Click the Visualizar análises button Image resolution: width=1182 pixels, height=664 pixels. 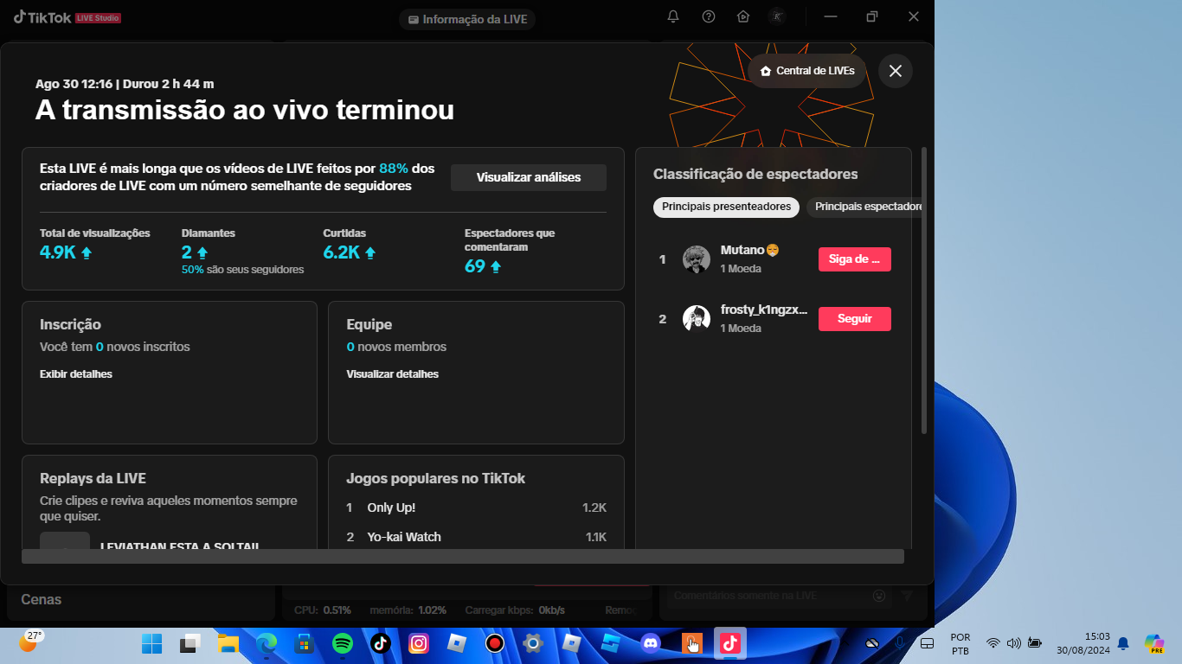pos(528,177)
